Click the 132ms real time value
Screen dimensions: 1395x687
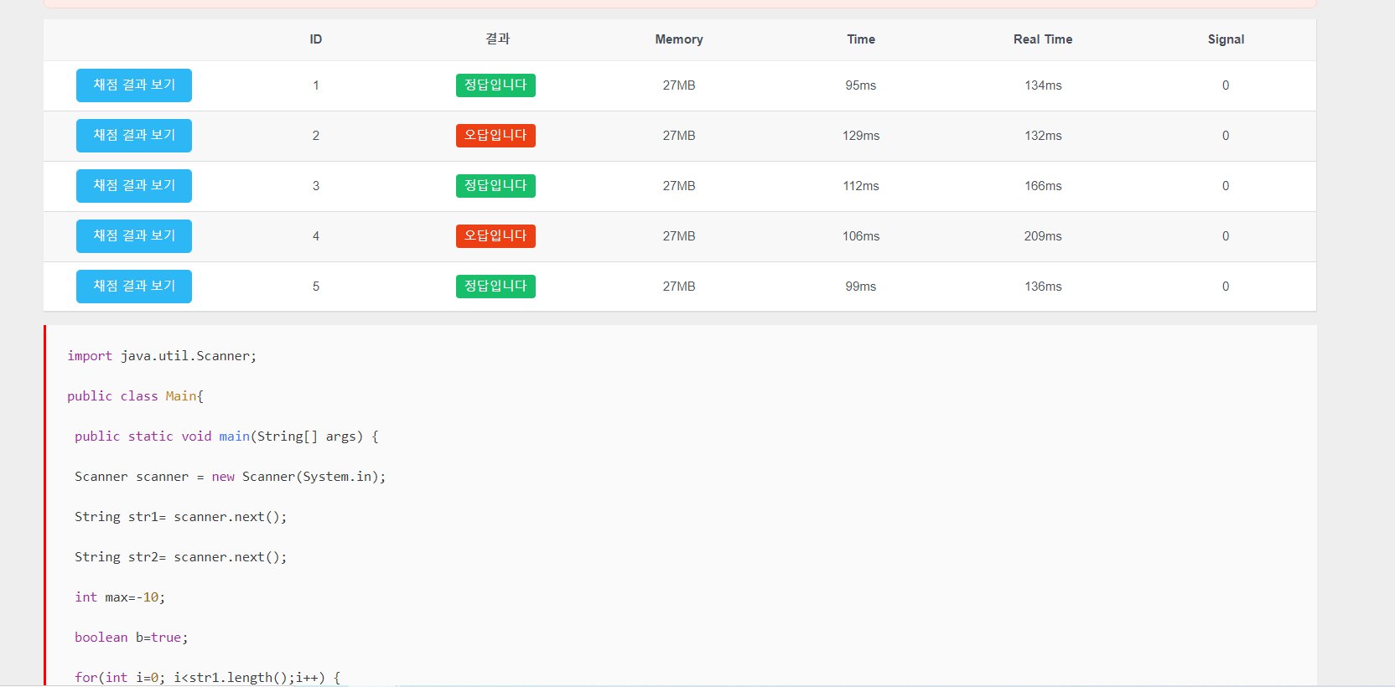(x=1043, y=136)
